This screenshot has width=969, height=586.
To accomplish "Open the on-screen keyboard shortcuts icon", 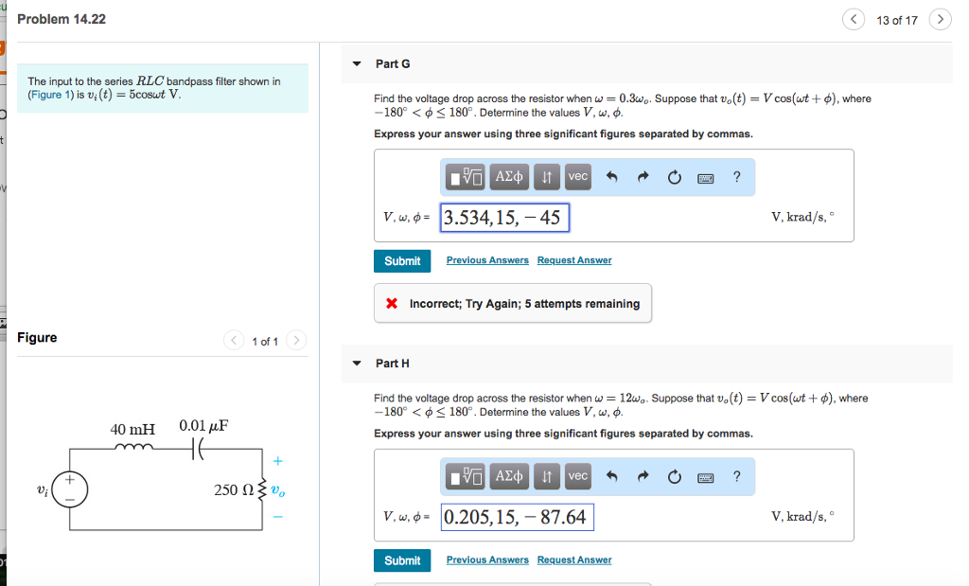I will point(705,176).
